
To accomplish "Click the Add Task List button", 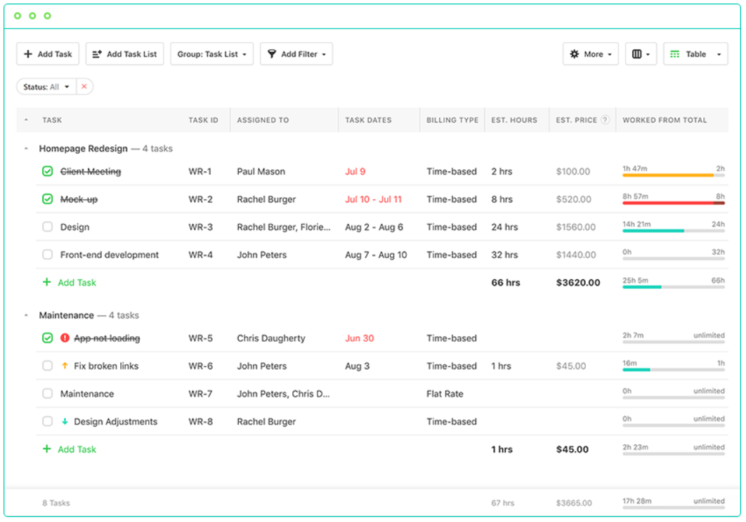I will [124, 54].
